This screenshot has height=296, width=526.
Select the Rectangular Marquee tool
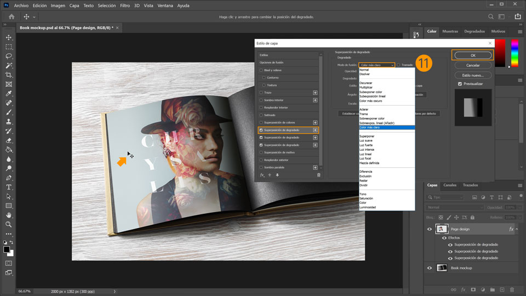pos(9,47)
